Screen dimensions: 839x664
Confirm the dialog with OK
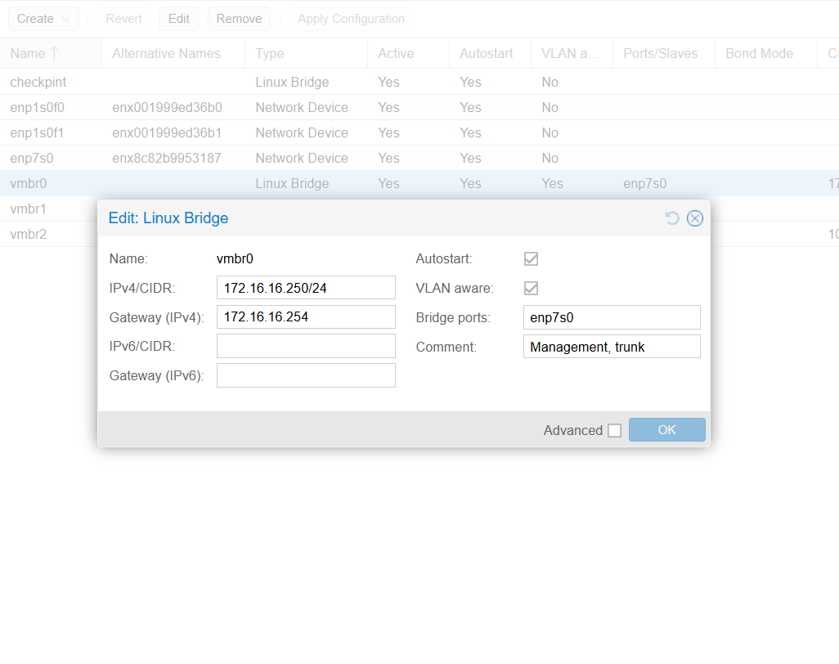pos(666,429)
